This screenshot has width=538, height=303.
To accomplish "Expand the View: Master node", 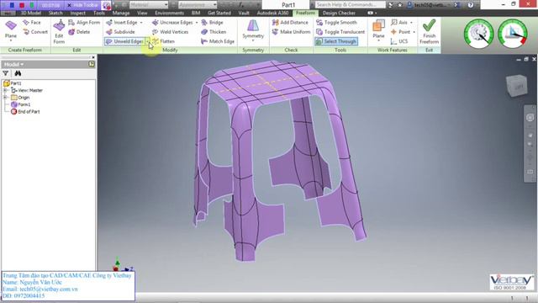I will coord(5,90).
